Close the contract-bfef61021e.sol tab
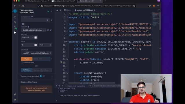Viewport: 185px width, 104px height. [95, 10]
